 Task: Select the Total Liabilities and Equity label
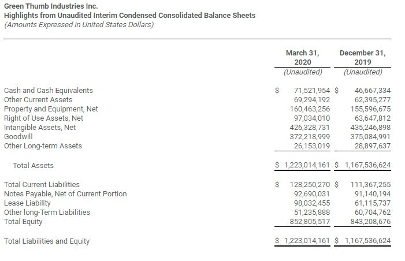click(x=47, y=241)
